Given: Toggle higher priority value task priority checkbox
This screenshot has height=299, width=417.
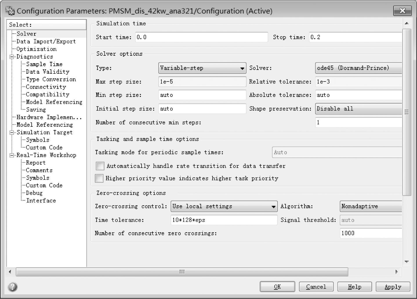Looking at the screenshot, I should (99, 178).
